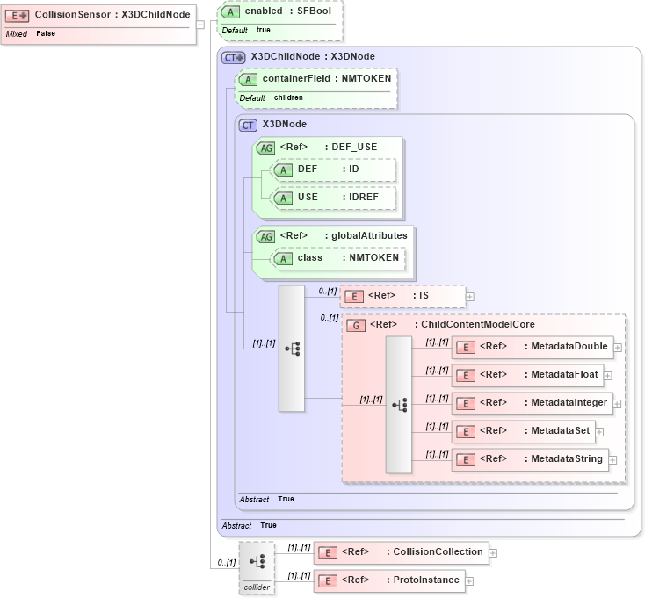Image resolution: width=645 pixels, height=598 pixels.
Task: Click the AG icon of globalAttributes group
Action: tap(265, 237)
